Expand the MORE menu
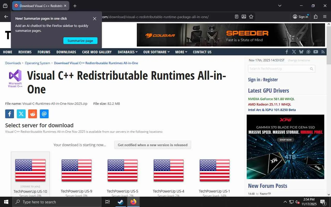This screenshot has width=331, height=207. (x=181, y=52)
